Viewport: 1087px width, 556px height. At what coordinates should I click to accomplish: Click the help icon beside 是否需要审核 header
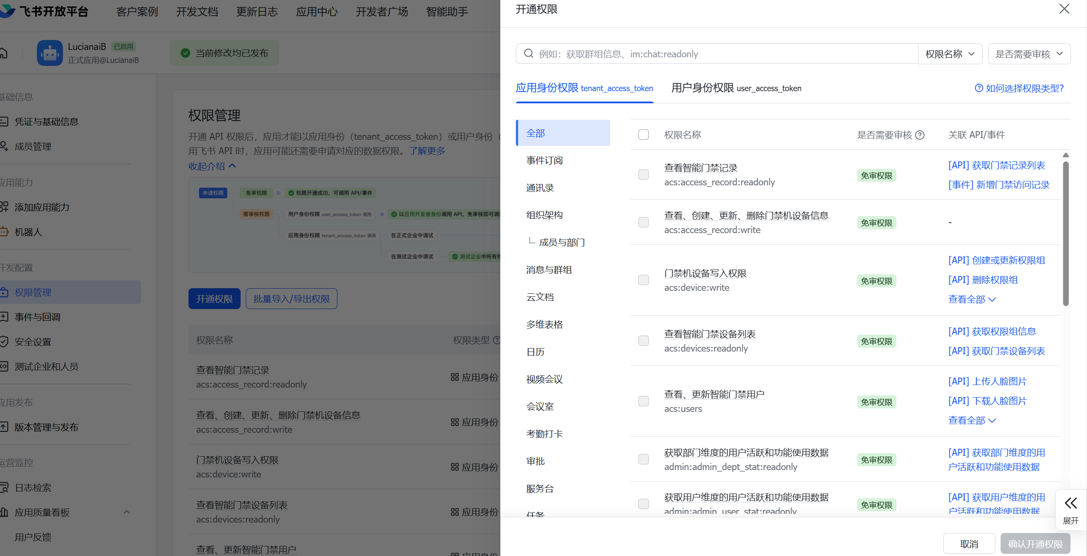tap(919, 135)
